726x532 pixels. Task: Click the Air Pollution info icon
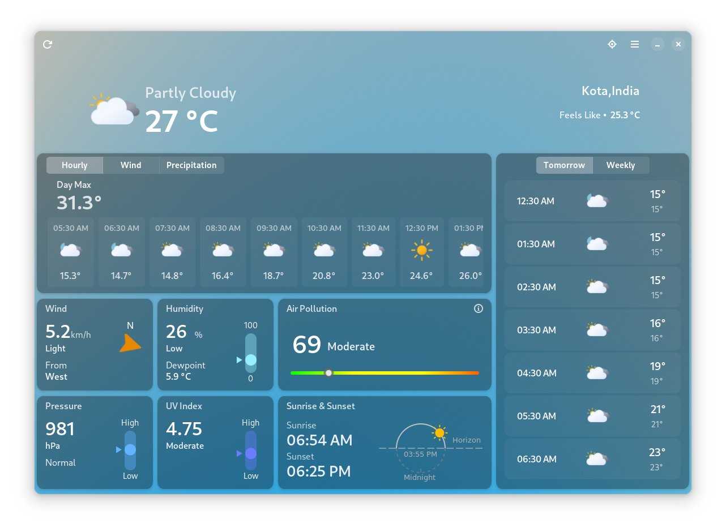[x=479, y=308]
